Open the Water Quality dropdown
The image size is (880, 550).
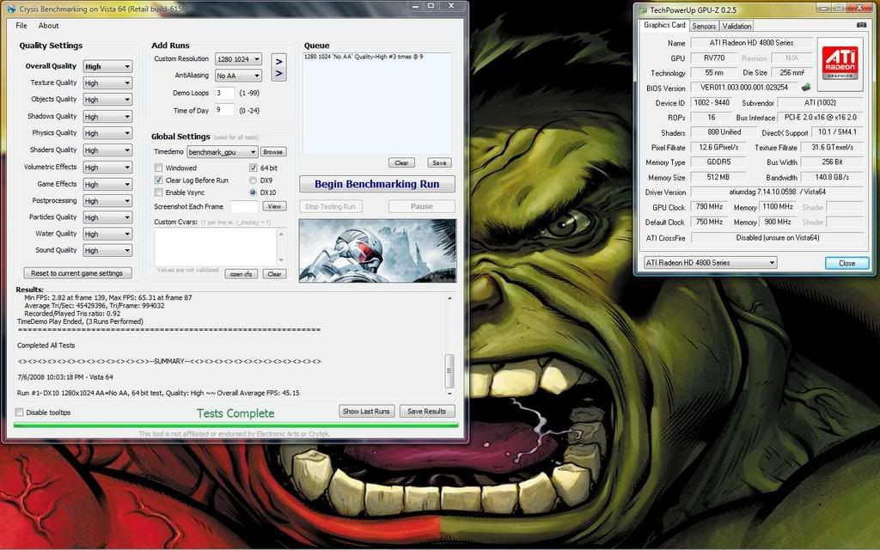click(x=107, y=234)
